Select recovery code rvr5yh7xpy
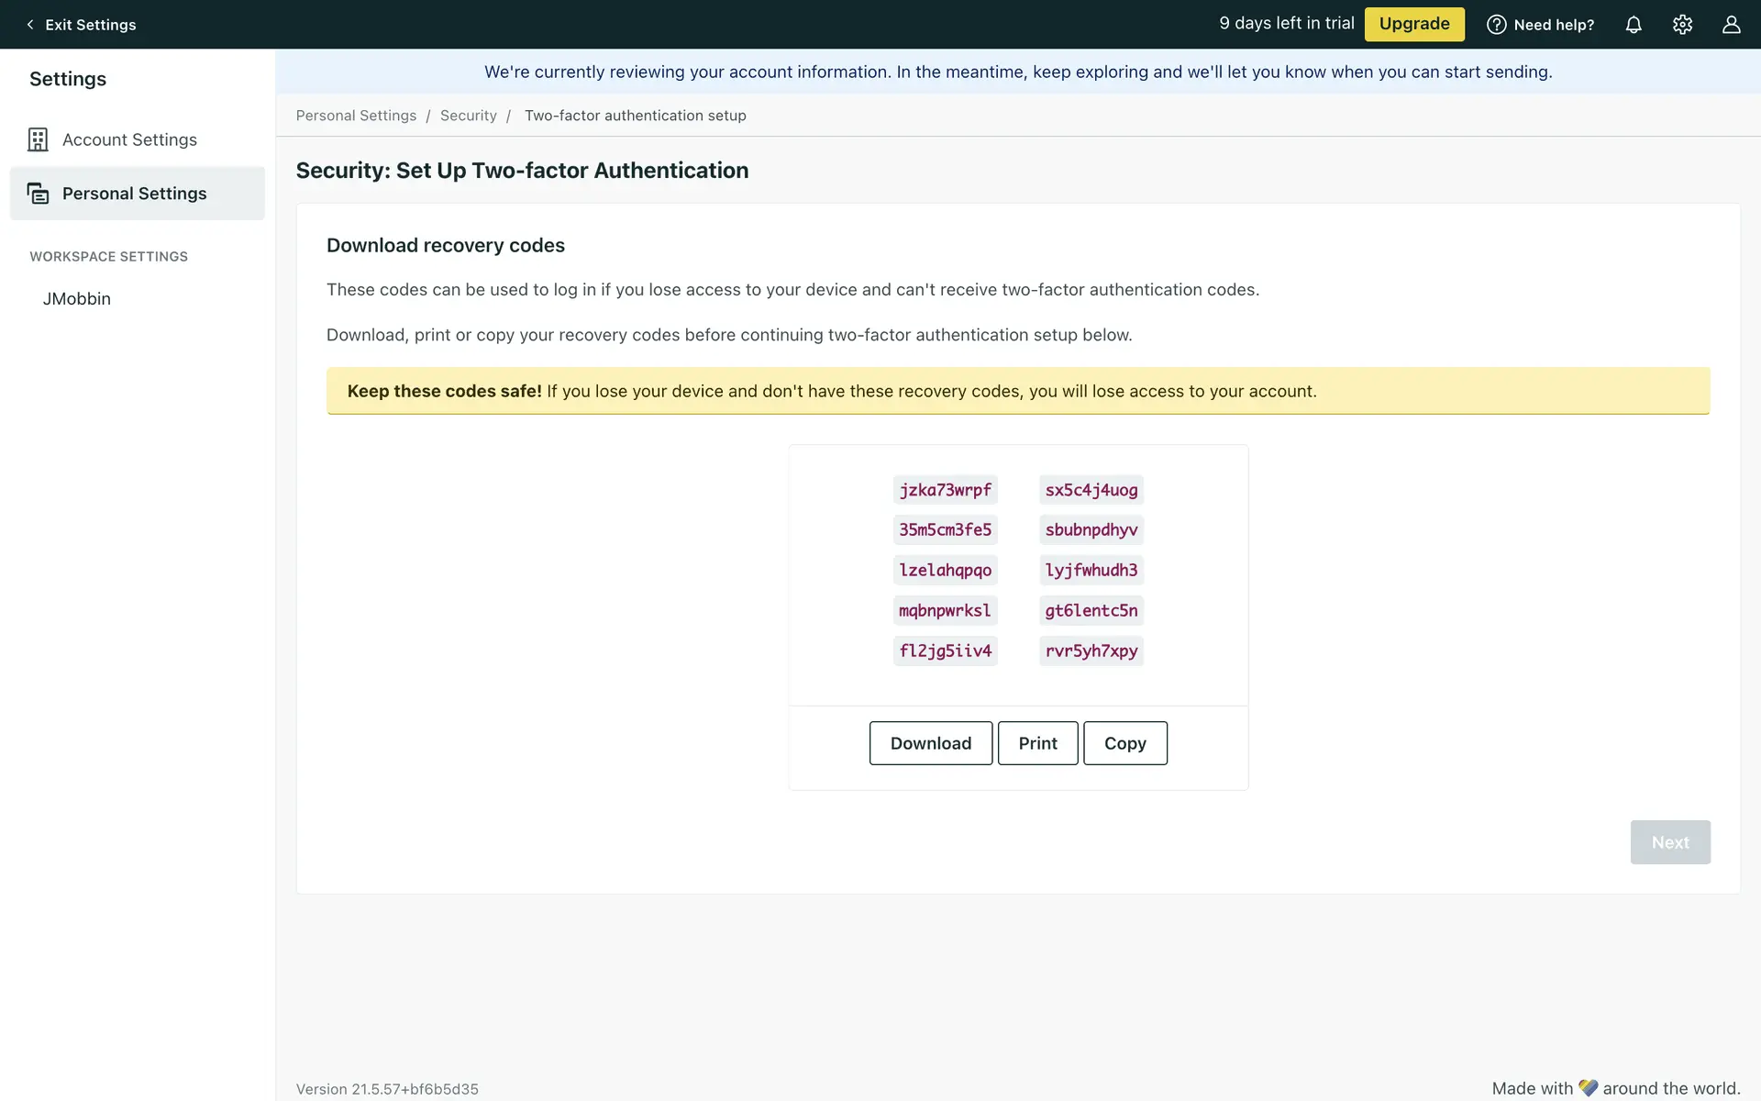The width and height of the screenshot is (1761, 1101). tap(1091, 651)
